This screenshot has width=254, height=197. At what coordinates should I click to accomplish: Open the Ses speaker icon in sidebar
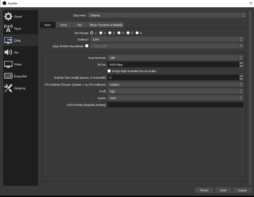(8, 52)
